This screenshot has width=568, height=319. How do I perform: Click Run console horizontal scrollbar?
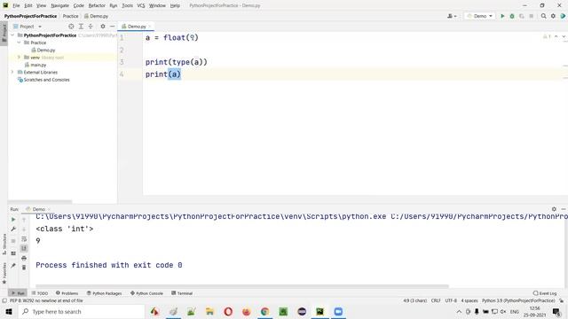(x=242, y=286)
